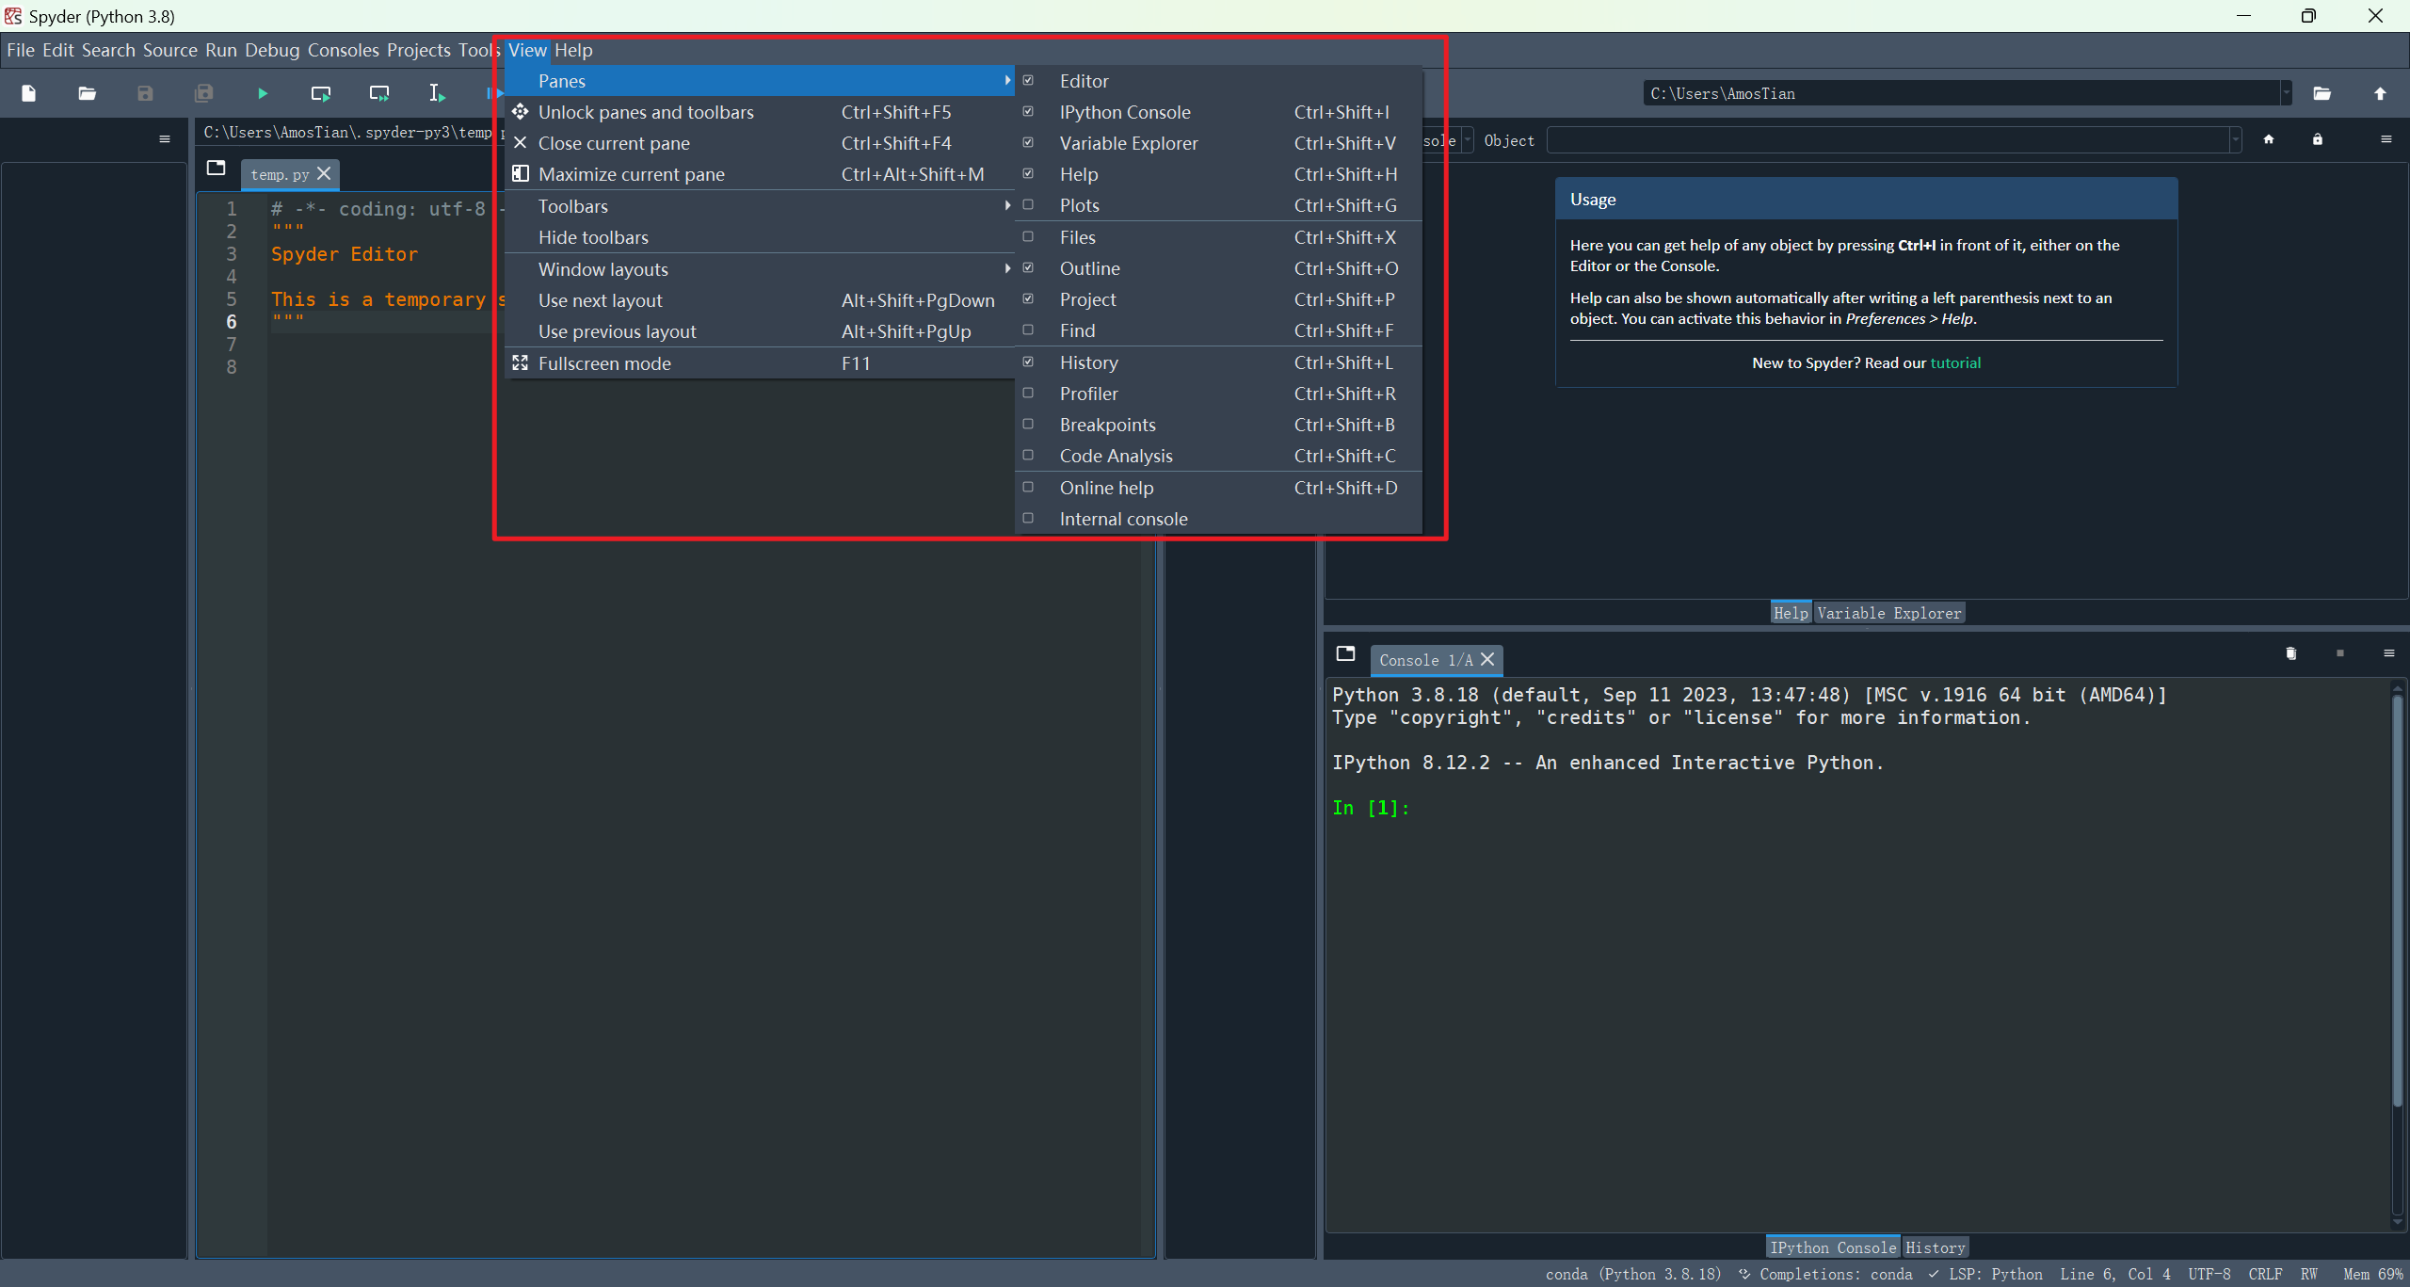The image size is (2410, 1287).
Task: Click the Save all files toolbar icon
Action: 203,93
